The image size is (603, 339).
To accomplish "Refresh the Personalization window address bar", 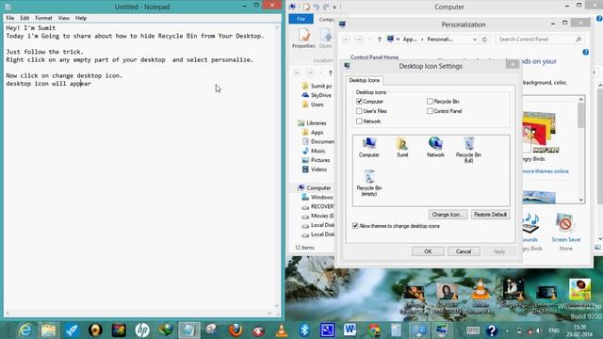I will click(484, 40).
